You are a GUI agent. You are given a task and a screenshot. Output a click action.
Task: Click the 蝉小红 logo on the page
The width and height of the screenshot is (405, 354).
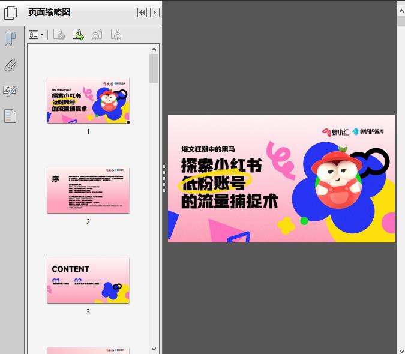pos(335,132)
